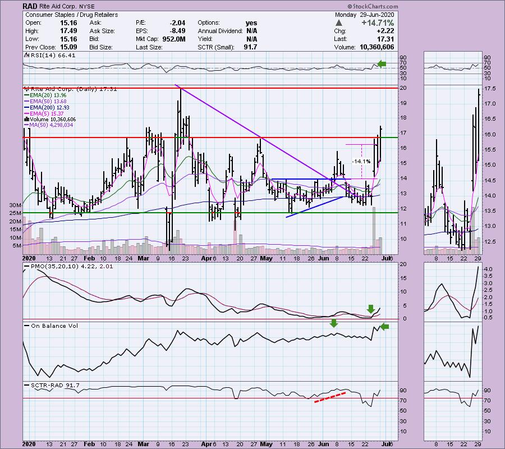Select the Last price 17.31 in header
Screen dimensions: 505x449
tap(385, 39)
